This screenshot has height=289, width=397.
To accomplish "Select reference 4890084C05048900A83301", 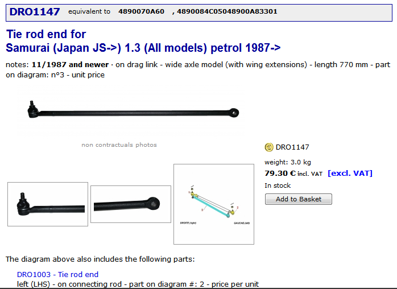I will (227, 11).
